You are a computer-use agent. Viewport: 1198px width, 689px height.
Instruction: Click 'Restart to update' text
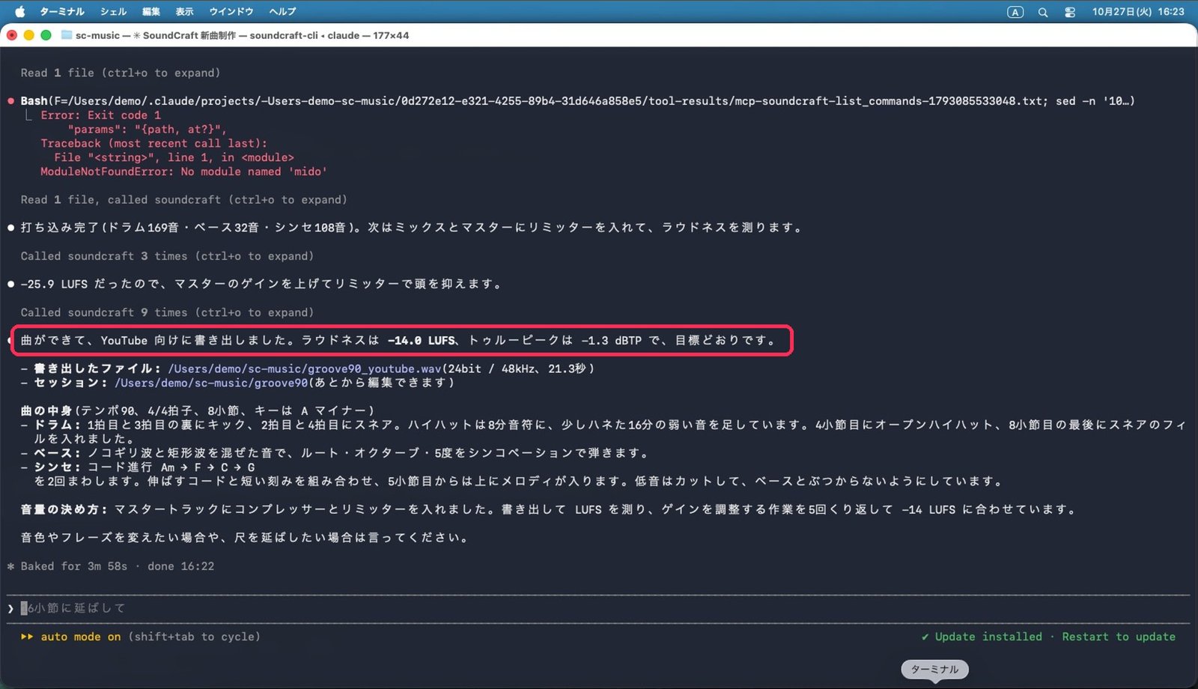[1119, 637]
